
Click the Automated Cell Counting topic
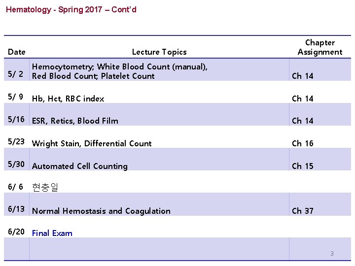(x=80, y=166)
